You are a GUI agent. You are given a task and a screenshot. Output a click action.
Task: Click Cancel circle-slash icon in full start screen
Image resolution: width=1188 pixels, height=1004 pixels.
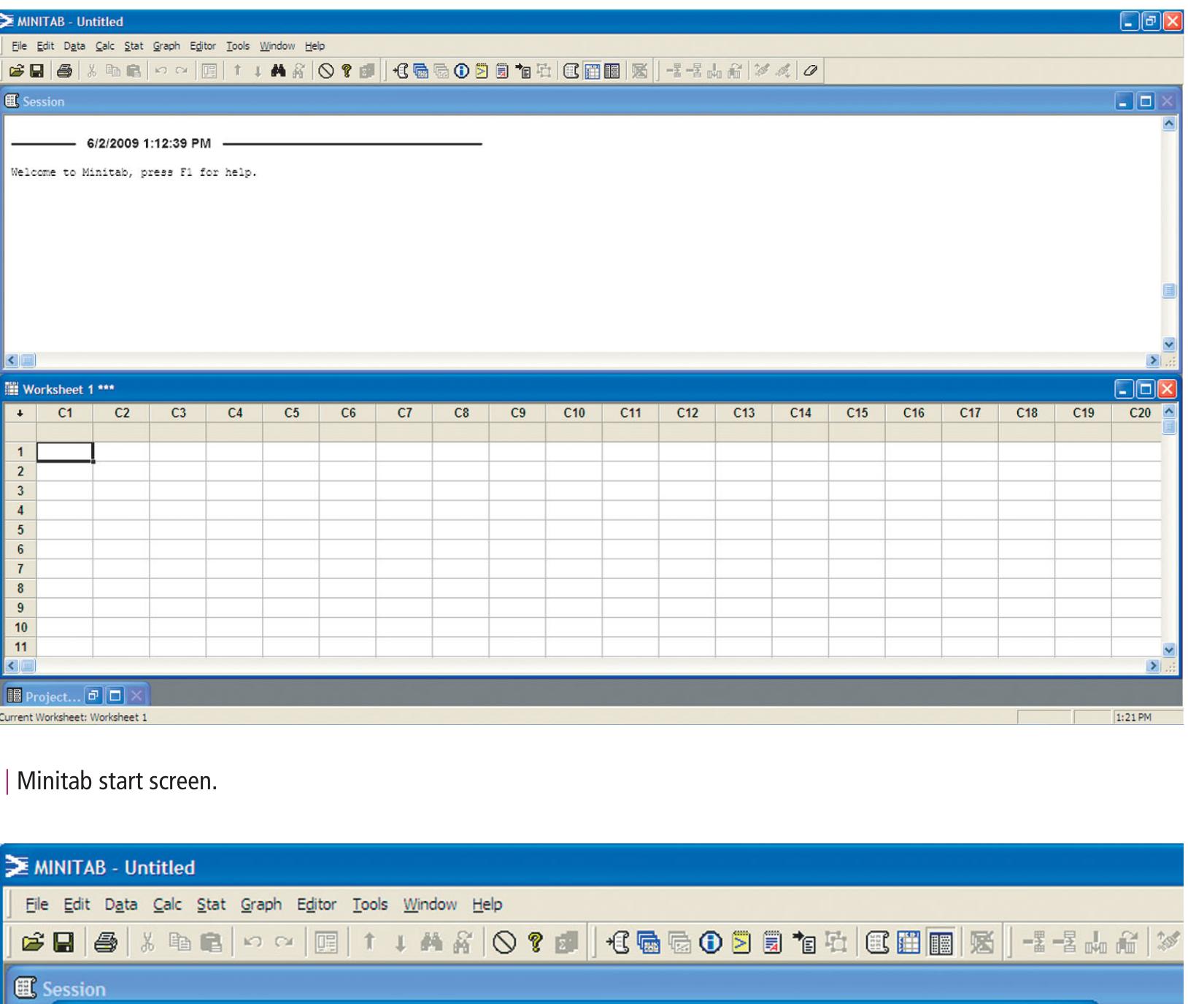[326, 71]
